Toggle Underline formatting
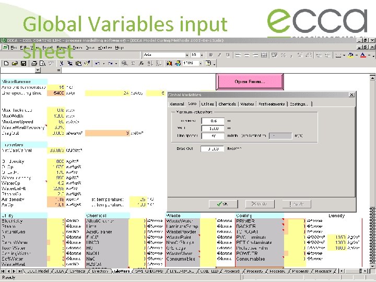This screenshot has width=376, height=282. tap(228, 55)
